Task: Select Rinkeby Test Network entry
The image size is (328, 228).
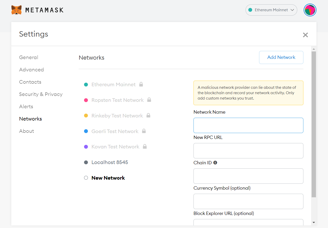Action: (x=117, y=115)
